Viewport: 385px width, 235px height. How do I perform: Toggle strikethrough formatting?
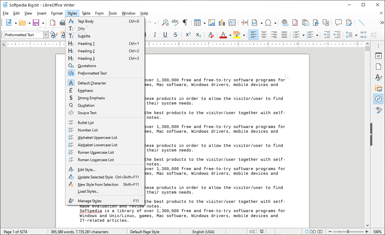pos(175,35)
